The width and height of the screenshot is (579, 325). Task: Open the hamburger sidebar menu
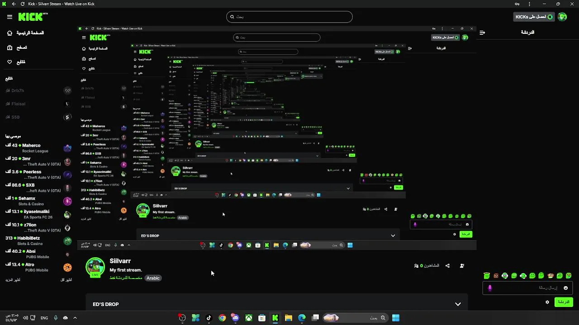click(9, 17)
